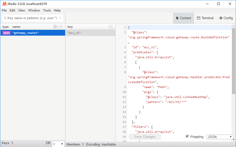
Task: Click the Save Changes button
Action: pyautogui.click(x=145, y=137)
